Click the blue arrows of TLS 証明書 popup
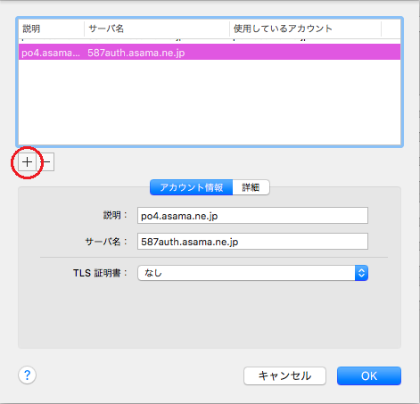 coord(361,273)
